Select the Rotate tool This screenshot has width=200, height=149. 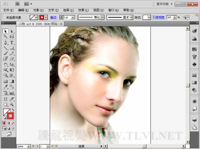click(x=5, y=64)
